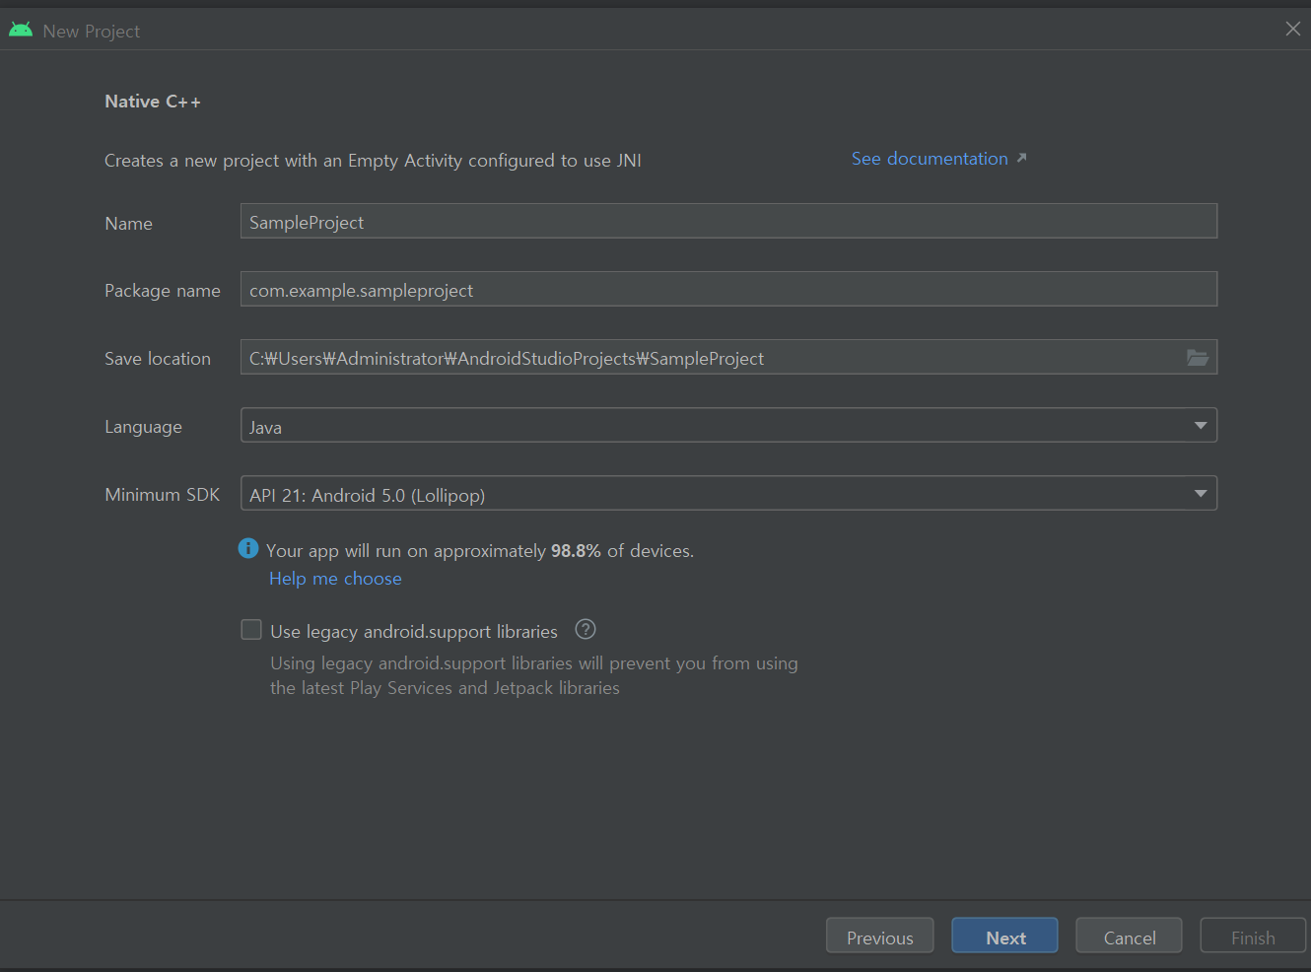This screenshot has width=1311, height=972.
Task: Click the Package name input field
Action: (728, 289)
